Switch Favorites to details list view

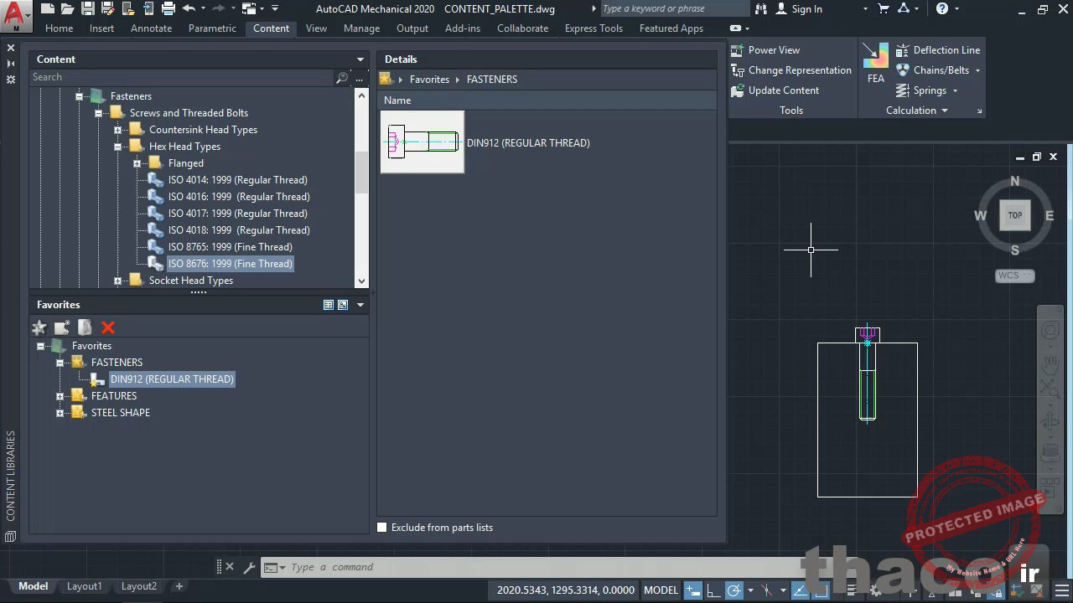[x=329, y=305]
